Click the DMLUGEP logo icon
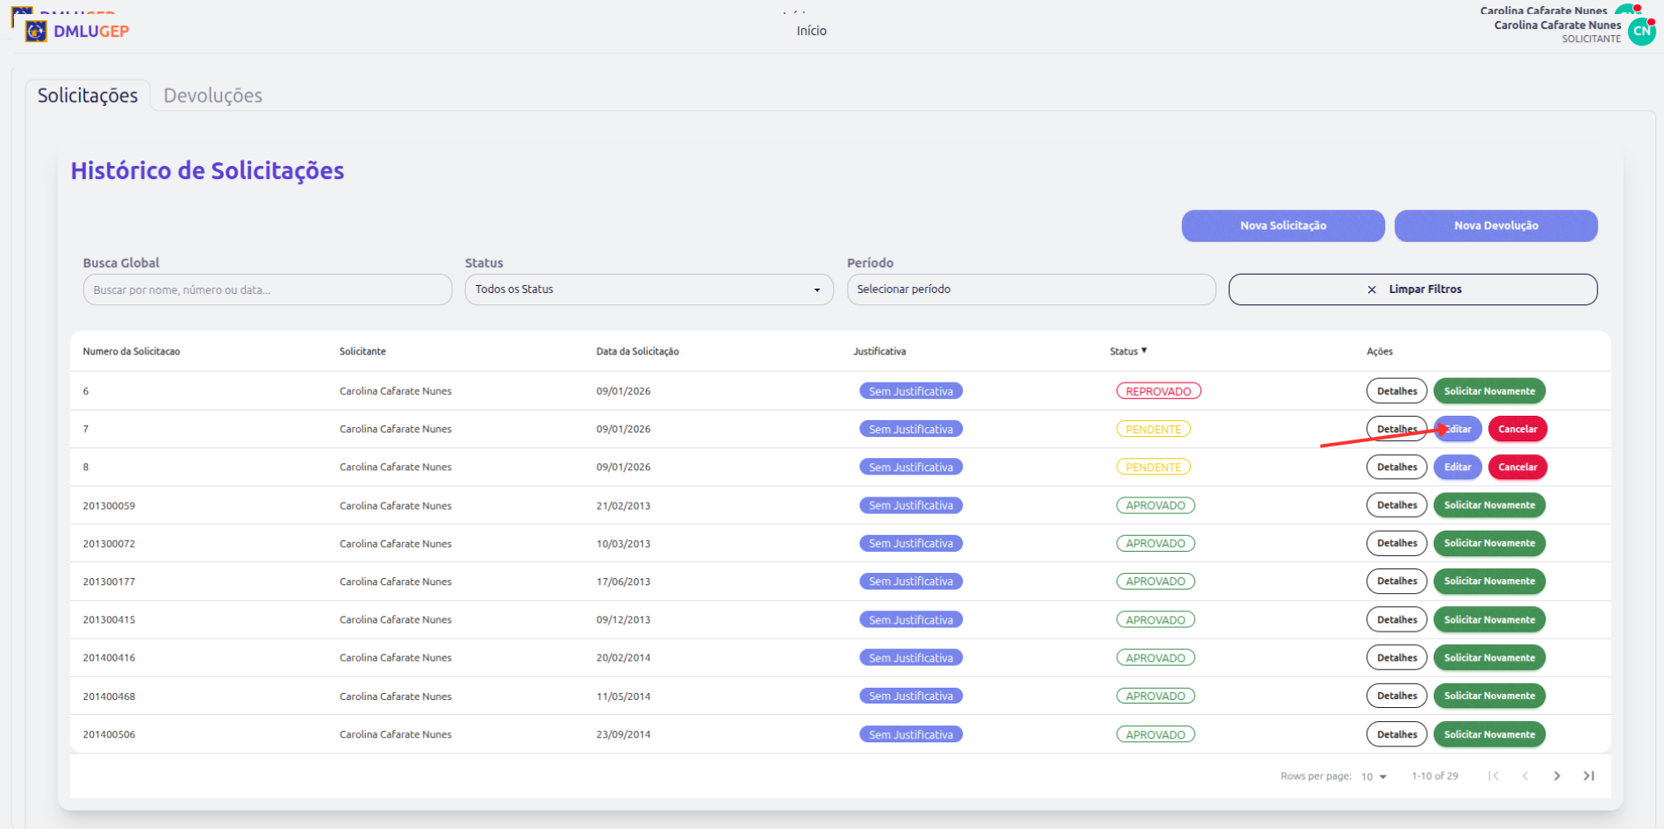This screenshot has width=1664, height=829. 36,32
